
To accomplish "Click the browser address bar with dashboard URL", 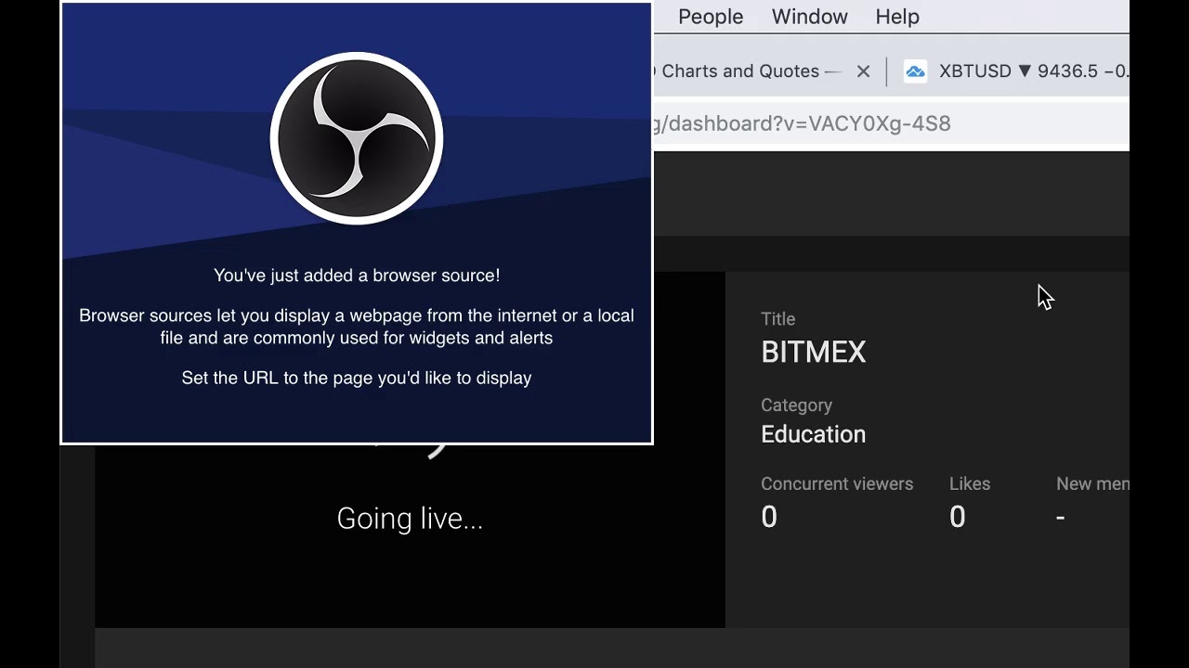I will (892, 123).
